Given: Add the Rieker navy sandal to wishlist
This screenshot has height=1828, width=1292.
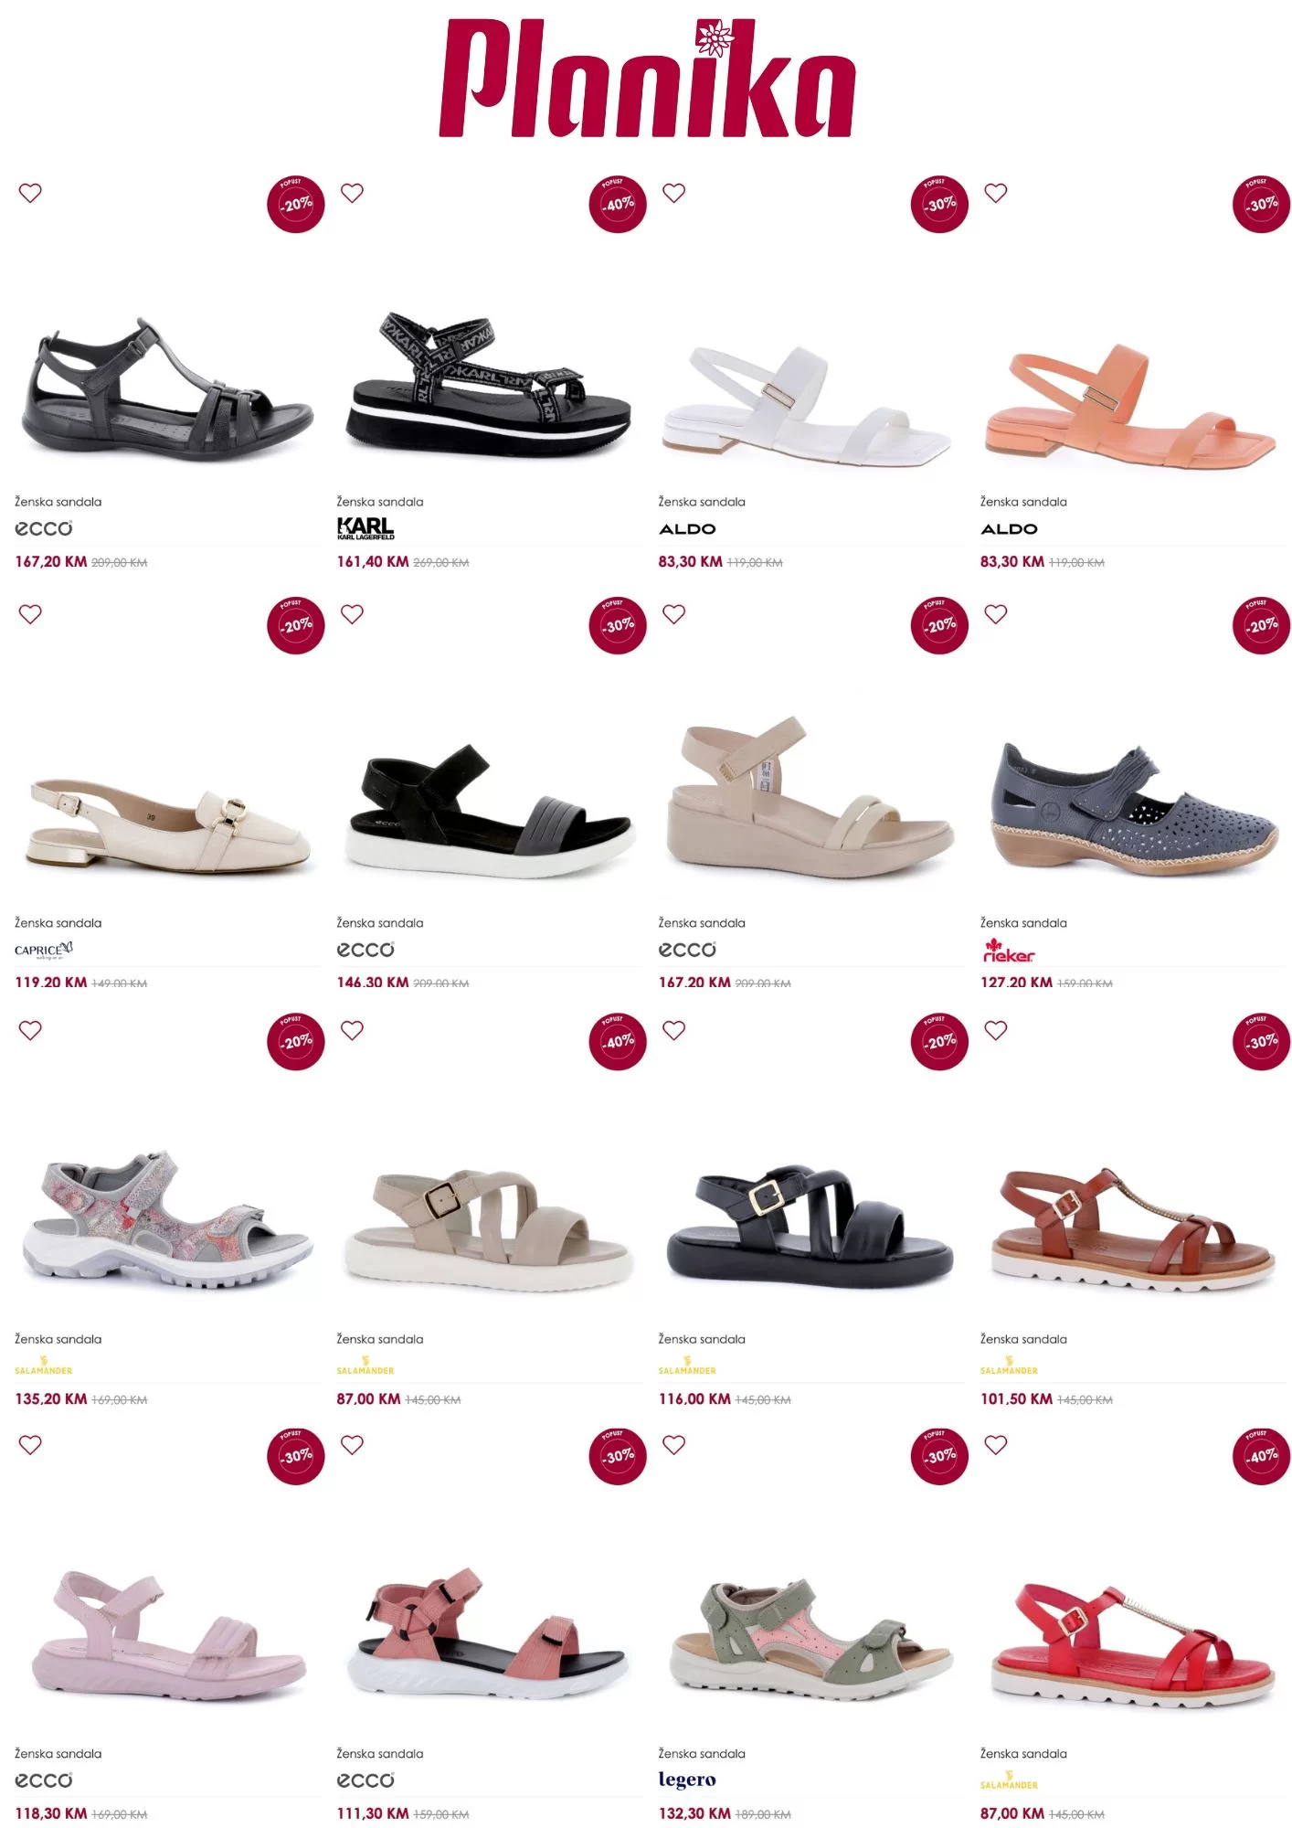Looking at the screenshot, I should click(x=996, y=614).
